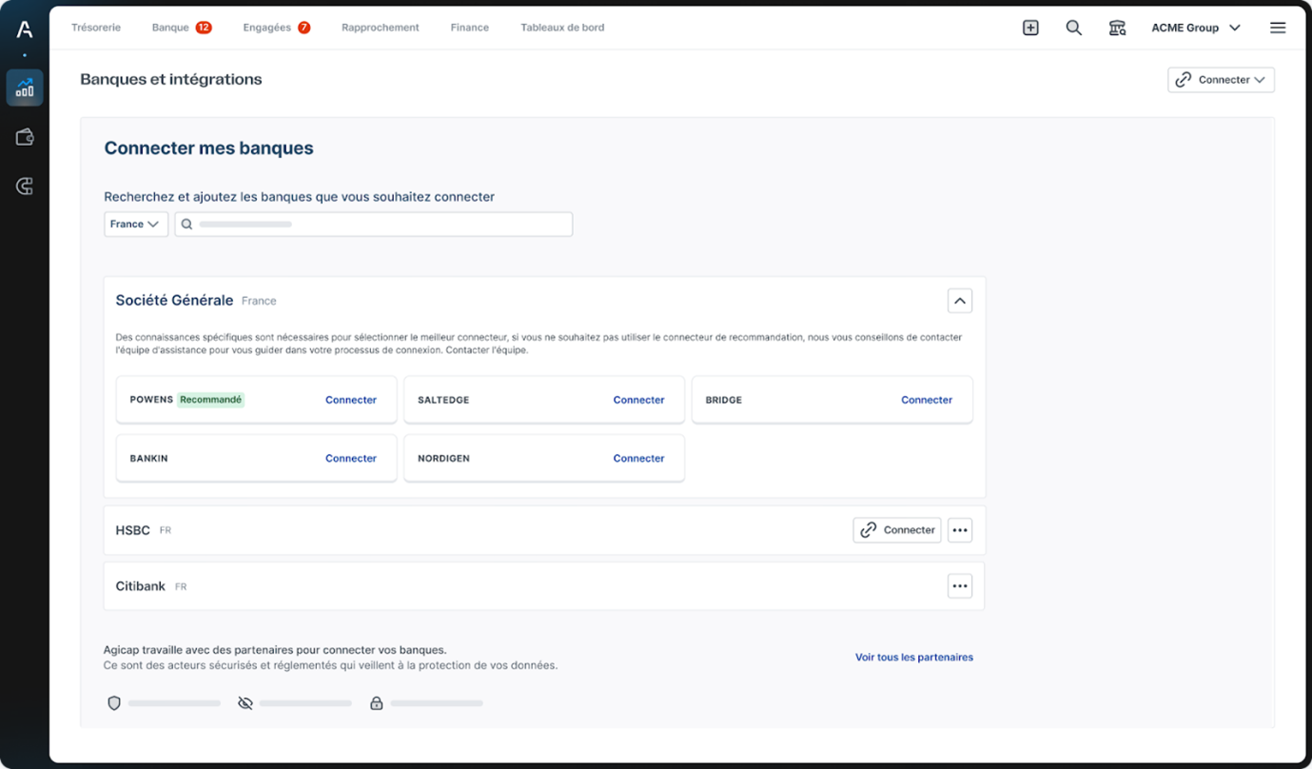Click the quick add plus icon
The width and height of the screenshot is (1312, 769).
click(x=1030, y=28)
